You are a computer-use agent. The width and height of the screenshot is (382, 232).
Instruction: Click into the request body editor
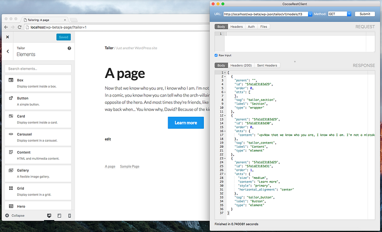point(295,42)
